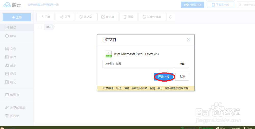This screenshot has height=129, width=255.
Task: Click the trash icon on 删除
Action: click(125, 17)
